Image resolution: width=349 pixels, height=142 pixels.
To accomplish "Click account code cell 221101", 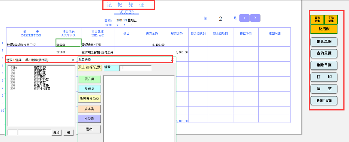I will tap(69, 51).
